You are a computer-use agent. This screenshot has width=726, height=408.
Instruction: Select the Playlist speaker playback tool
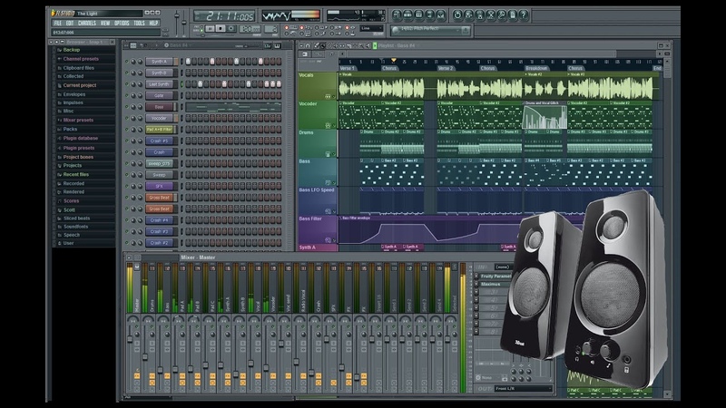pyautogui.click(x=368, y=45)
